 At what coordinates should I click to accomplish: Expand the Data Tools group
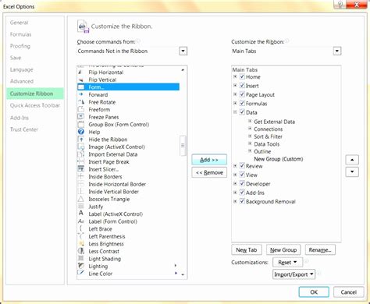(x=250, y=143)
